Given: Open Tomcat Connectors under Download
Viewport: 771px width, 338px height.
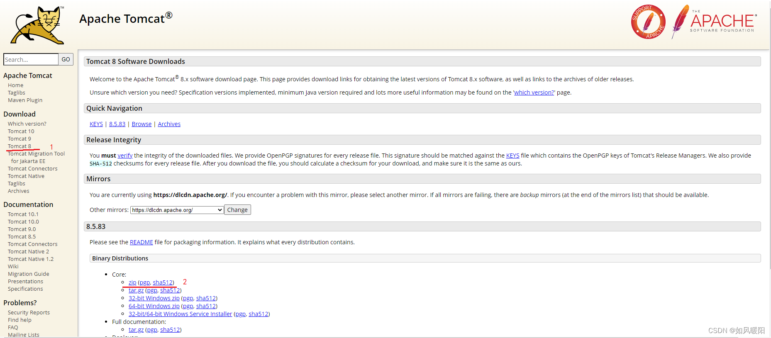Looking at the screenshot, I should (x=33, y=168).
